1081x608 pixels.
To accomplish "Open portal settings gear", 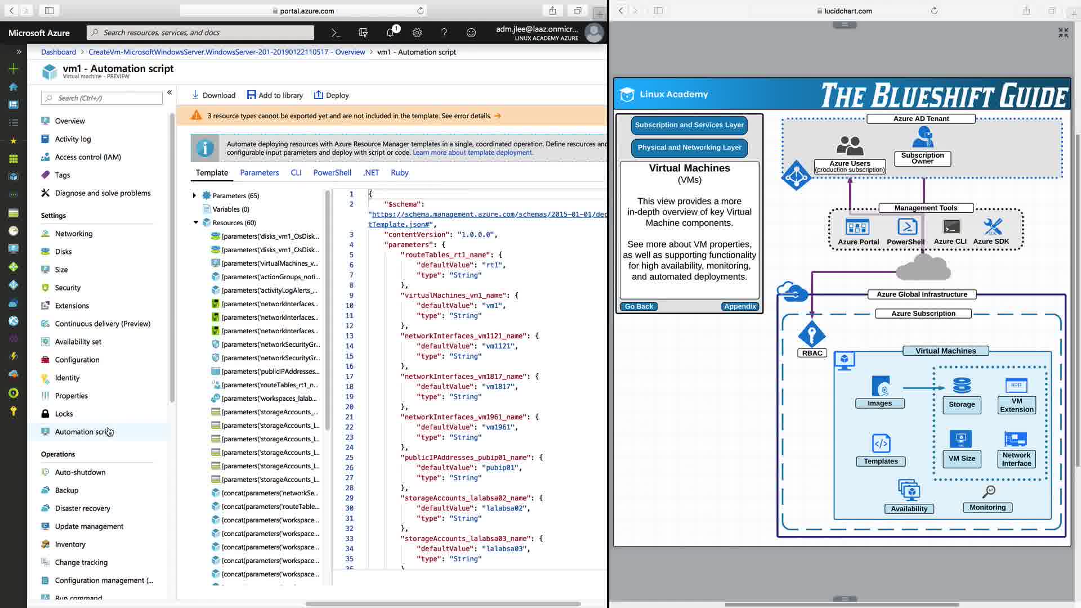I will (x=417, y=33).
